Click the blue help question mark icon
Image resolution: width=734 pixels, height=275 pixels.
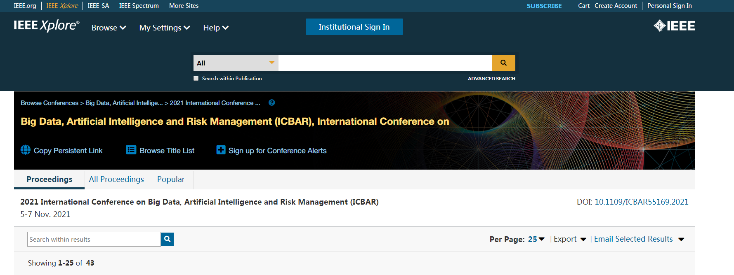coord(271,103)
